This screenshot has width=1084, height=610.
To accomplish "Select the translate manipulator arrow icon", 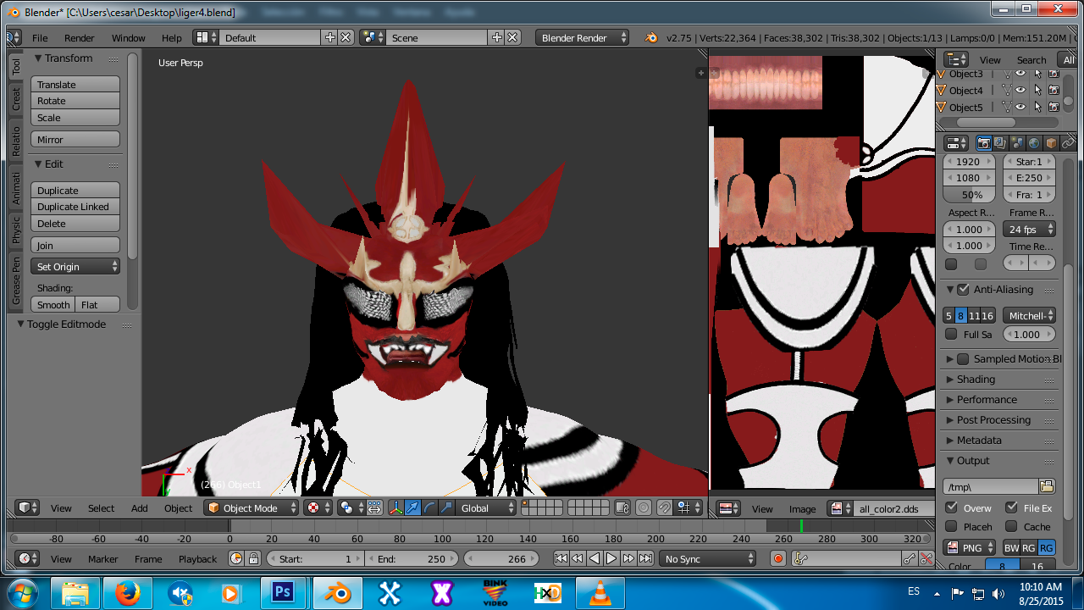I will [412, 507].
